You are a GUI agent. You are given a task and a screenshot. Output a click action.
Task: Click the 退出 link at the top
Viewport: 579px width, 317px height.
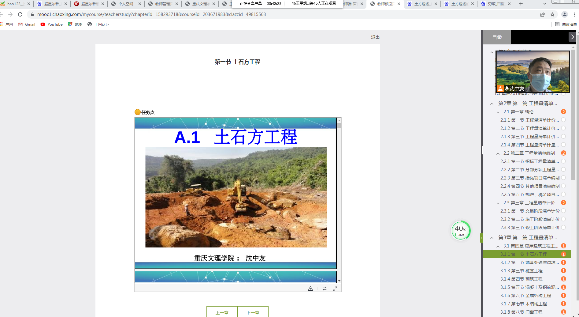[x=375, y=37]
